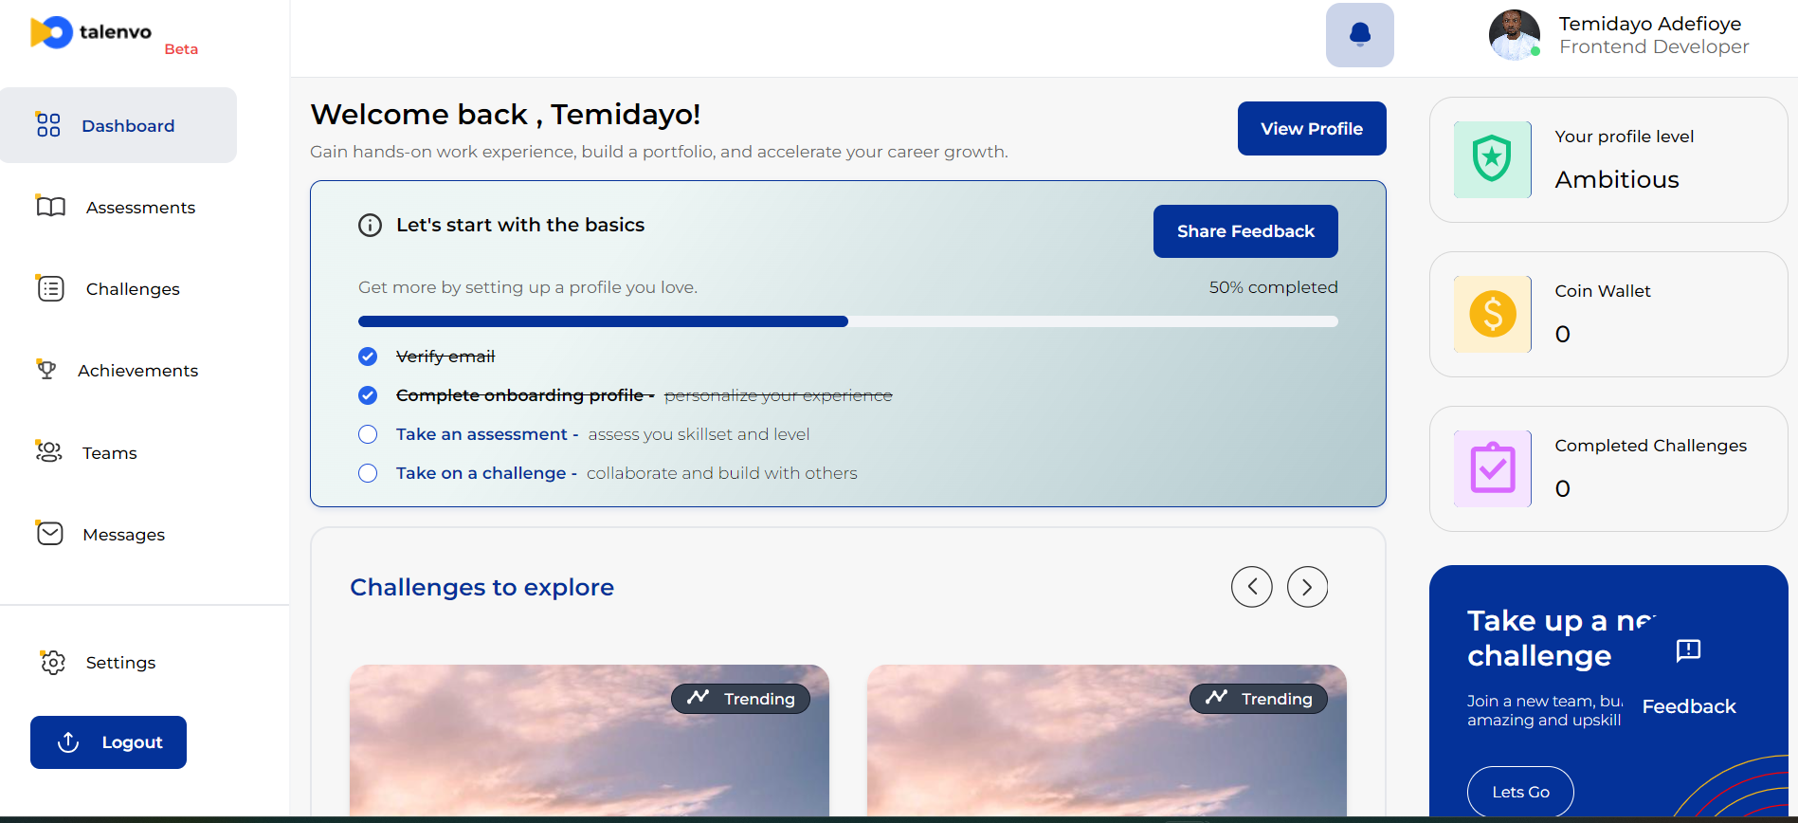Screen dimensions: 1798x823
Task: Click the Messages envelope icon
Action: (x=49, y=534)
